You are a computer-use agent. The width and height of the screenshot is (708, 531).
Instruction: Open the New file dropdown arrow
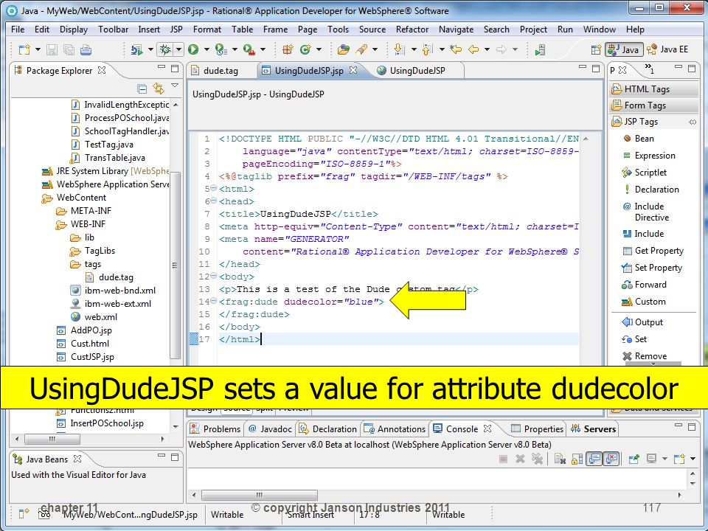tap(38, 49)
